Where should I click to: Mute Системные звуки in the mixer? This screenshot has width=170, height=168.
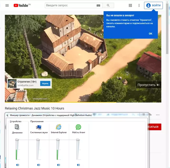[x=38, y=165]
